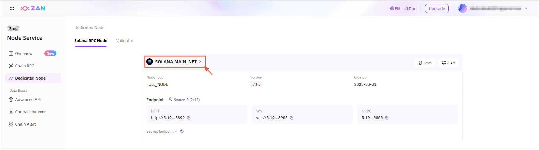Click the ws://5.19...8900 endpoint text

click(272, 118)
